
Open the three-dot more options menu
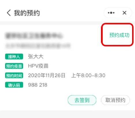click(x=111, y=13)
